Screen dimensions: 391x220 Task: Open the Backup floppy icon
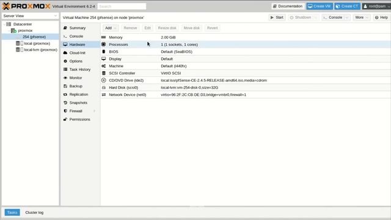[65, 86]
